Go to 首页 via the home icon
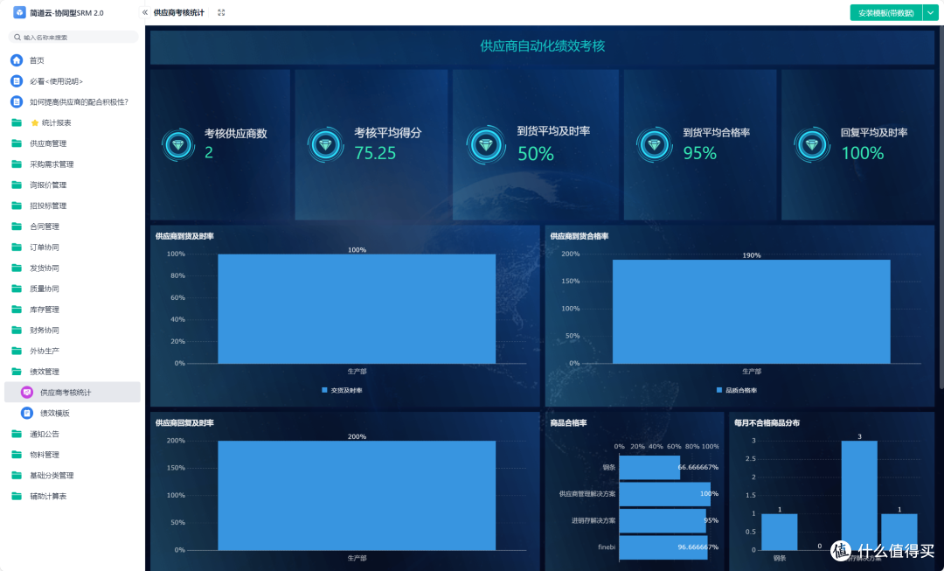944x571 pixels. (x=17, y=60)
